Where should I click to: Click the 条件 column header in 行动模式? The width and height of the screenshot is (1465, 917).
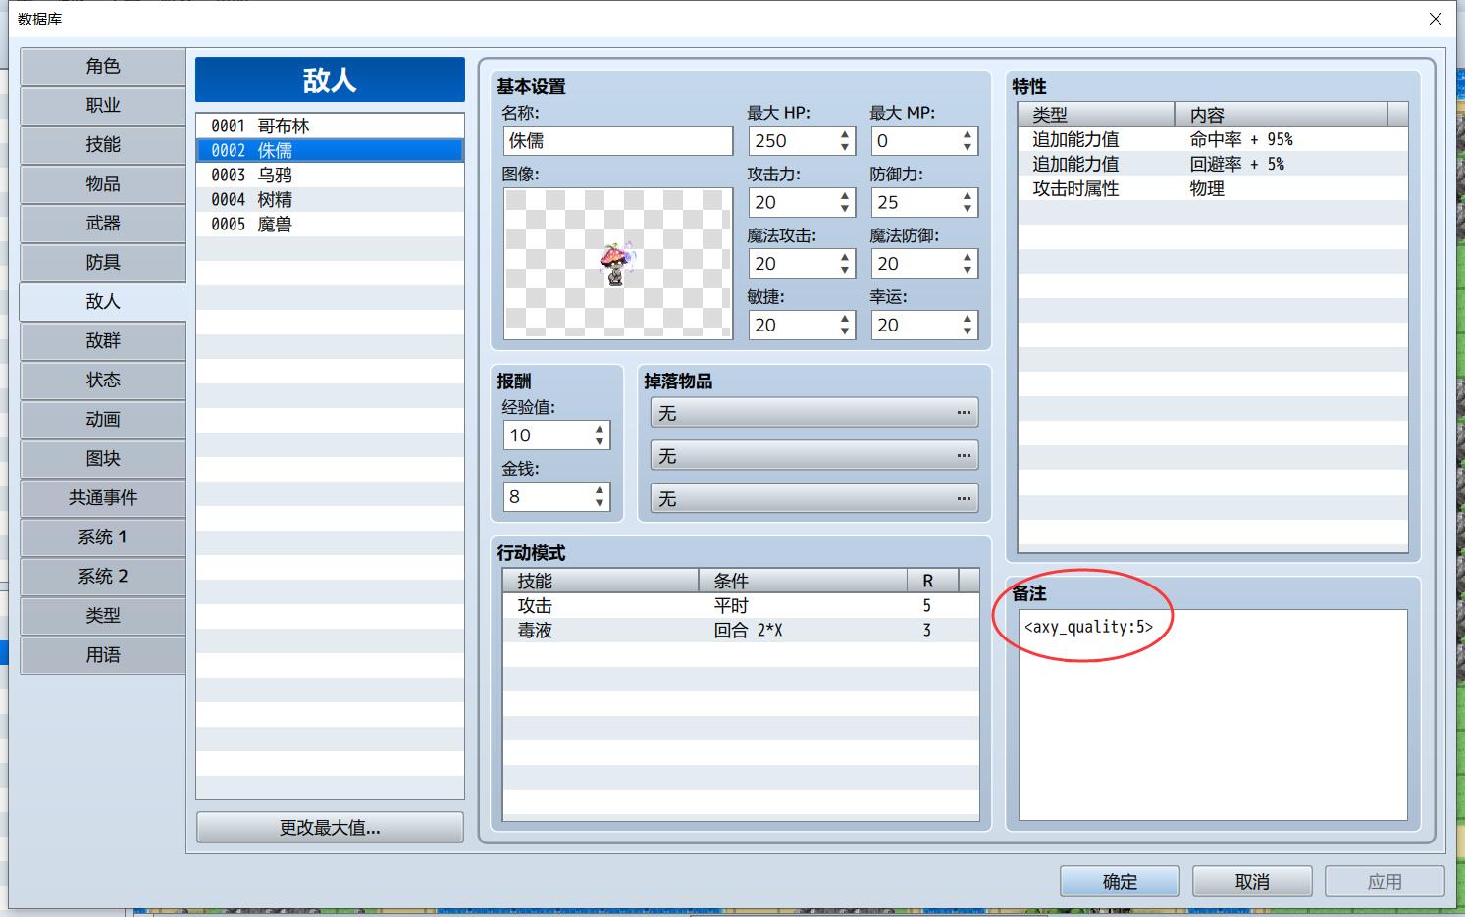803,581
